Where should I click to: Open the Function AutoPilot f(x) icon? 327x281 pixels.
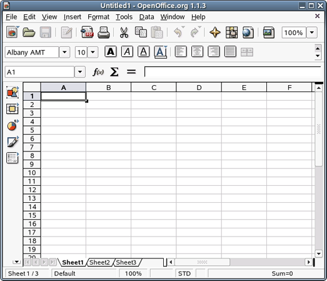point(98,72)
